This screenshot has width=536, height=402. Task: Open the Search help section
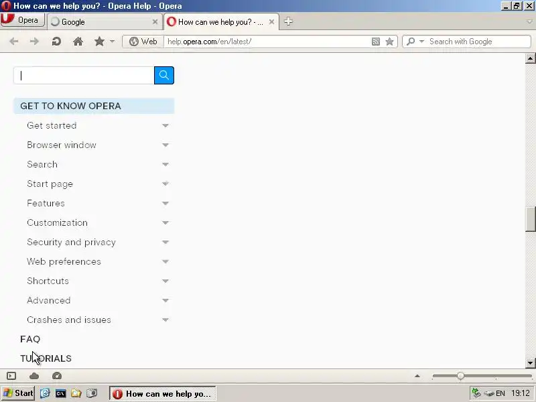coord(42,164)
